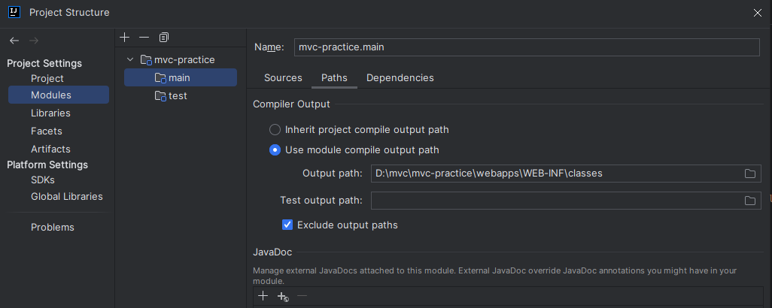The height and width of the screenshot is (308, 772).
Task: Click the Platform Settings heading
Action: click(47, 165)
